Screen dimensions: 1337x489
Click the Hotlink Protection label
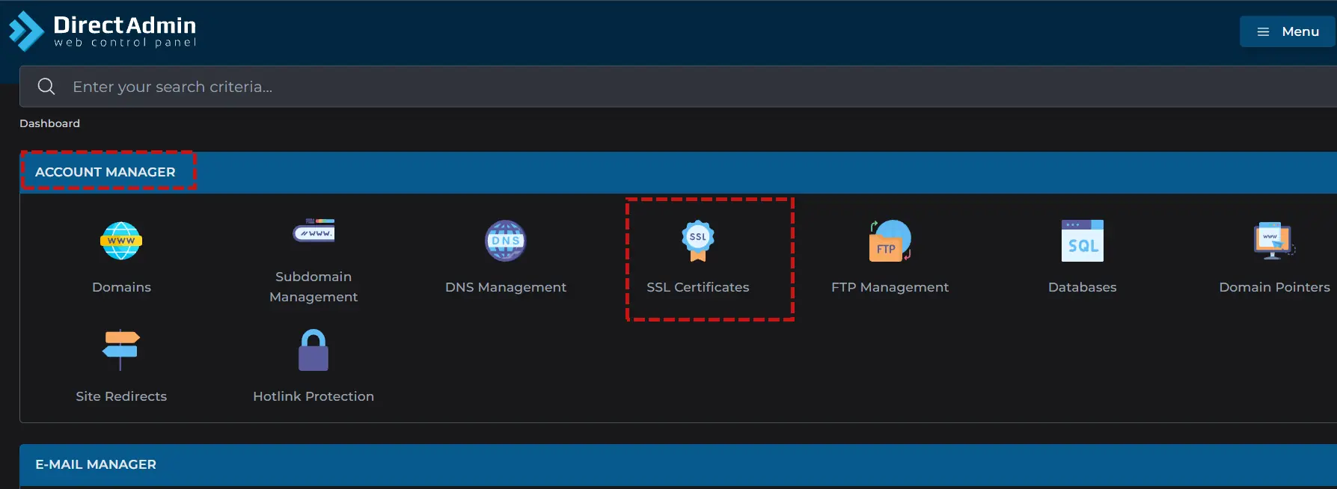click(x=313, y=396)
